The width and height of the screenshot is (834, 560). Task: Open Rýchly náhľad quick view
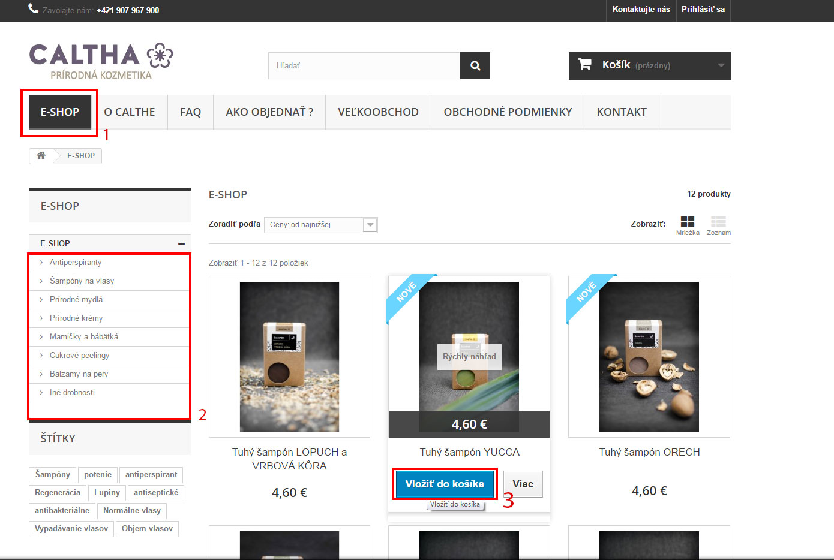[x=469, y=357]
